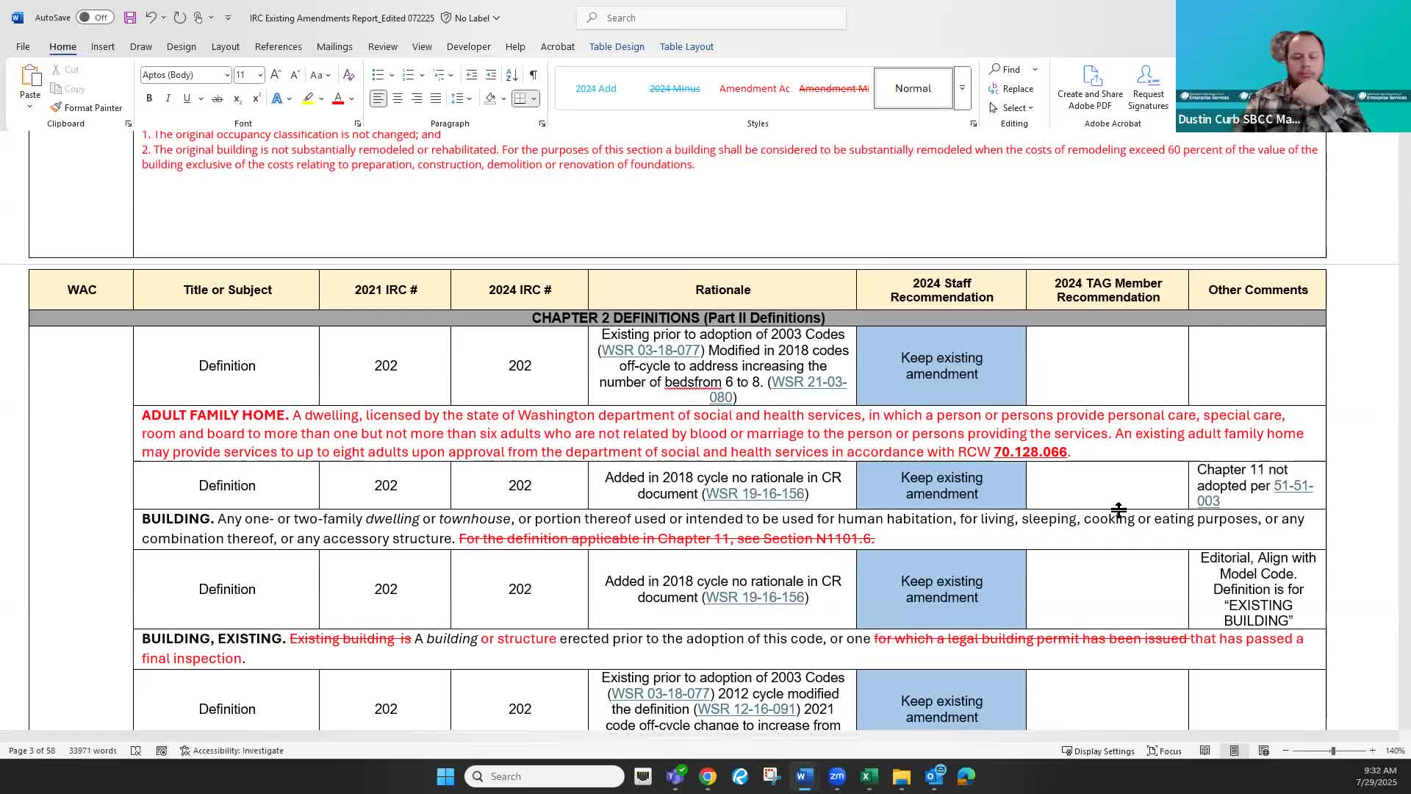
Task: Toggle Bold formatting button
Action: click(149, 99)
